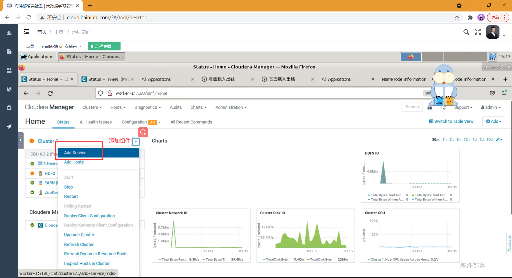The width and height of the screenshot is (512, 278).
Task: Expand the Clusters dropdown menu
Action: pyautogui.click(x=92, y=107)
